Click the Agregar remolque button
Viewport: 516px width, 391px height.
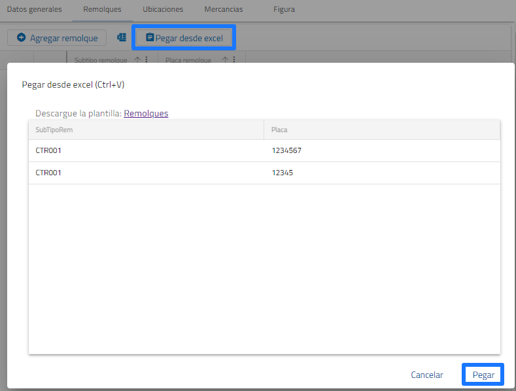57,38
